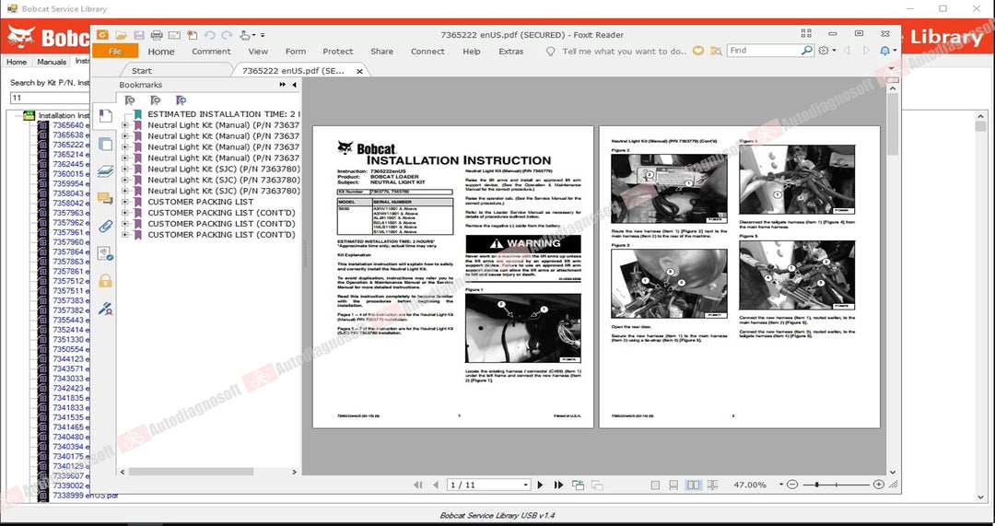Click zoom out minus button

[x=792, y=485]
